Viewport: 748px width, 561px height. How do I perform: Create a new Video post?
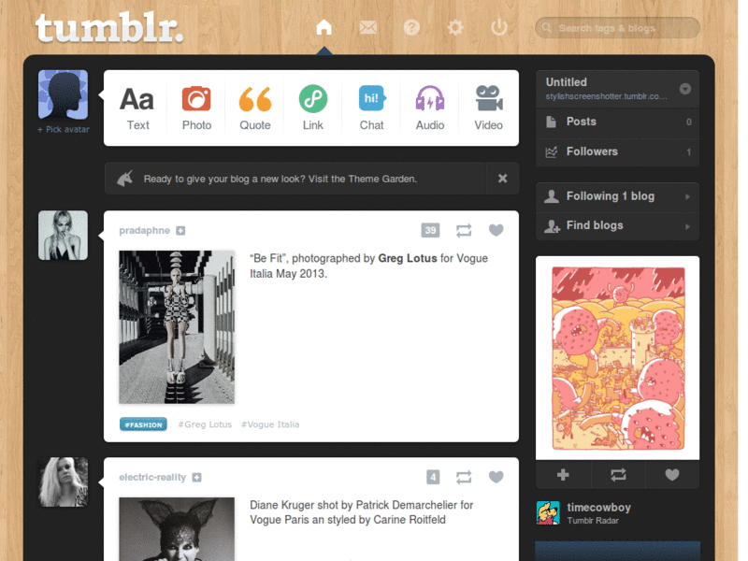(488, 108)
